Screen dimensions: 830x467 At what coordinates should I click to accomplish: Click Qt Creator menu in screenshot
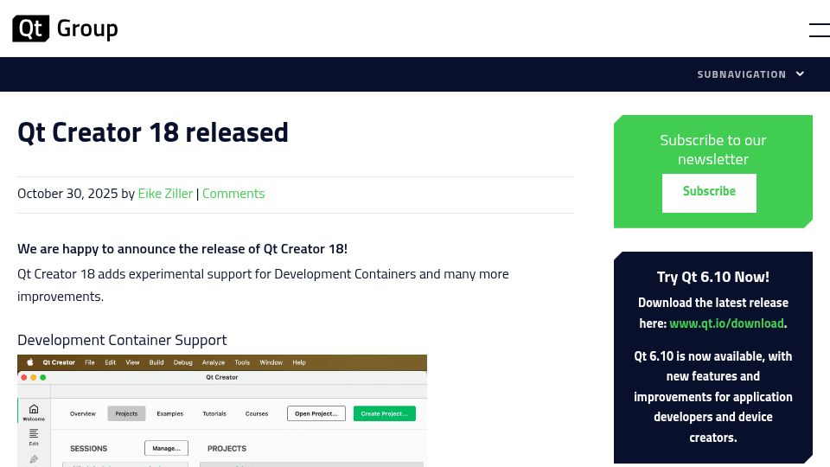coord(59,362)
